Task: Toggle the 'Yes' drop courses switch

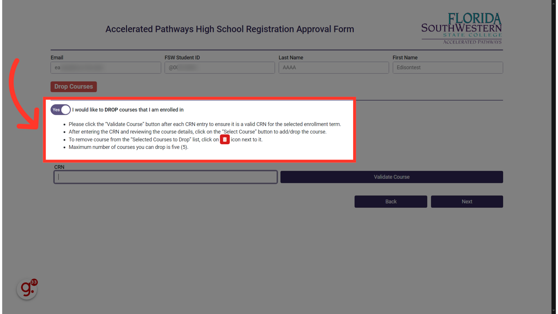Action: [x=60, y=110]
